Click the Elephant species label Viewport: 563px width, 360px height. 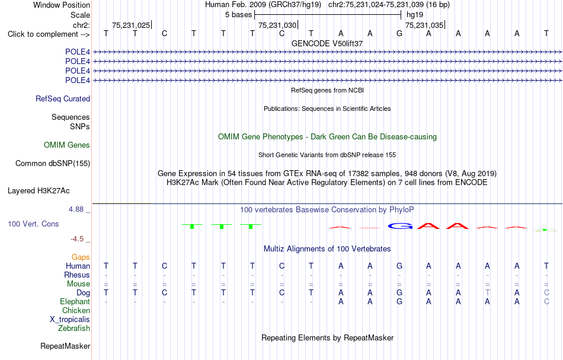pyautogui.click(x=75, y=301)
